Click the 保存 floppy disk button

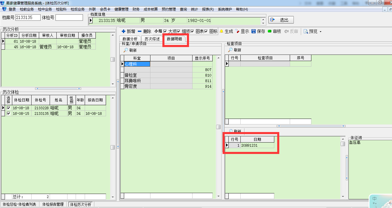tap(258, 31)
